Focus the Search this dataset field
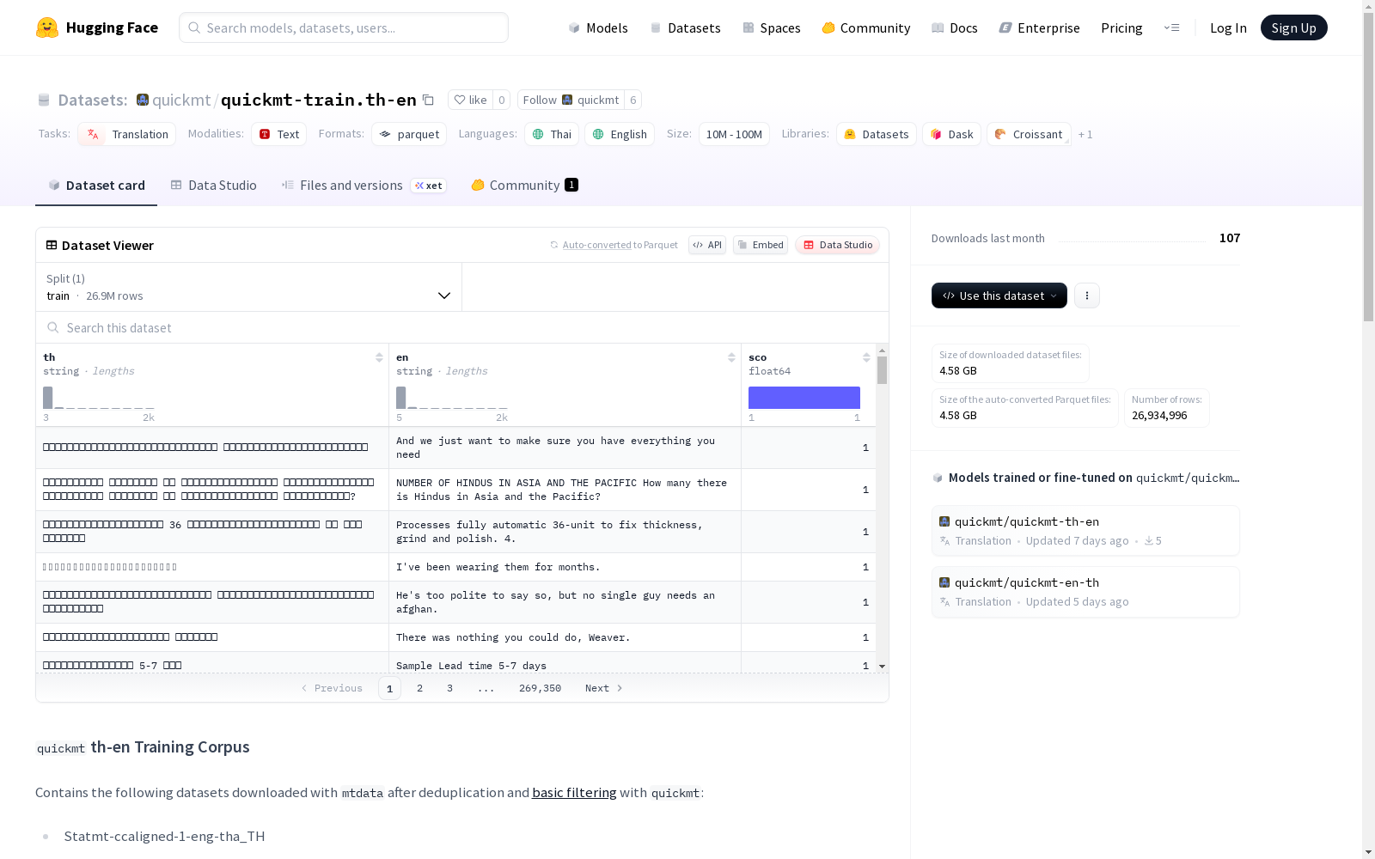 [x=462, y=327]
